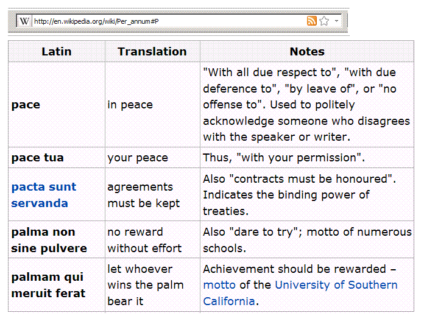Viewport: 424px width, 324px height.
Task: Click the "pace tua" Latin entry
Action: (37, 158)
